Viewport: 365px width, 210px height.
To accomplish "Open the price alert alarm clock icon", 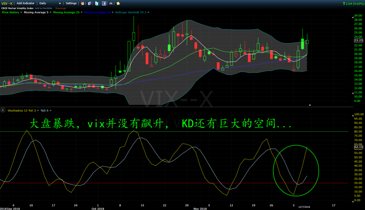I will (x=82, y=4).
